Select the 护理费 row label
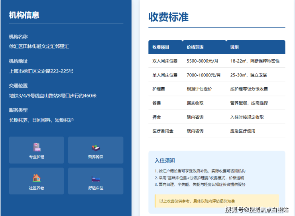The height and width of the screenshot is (216, 295). coord(159,89)
